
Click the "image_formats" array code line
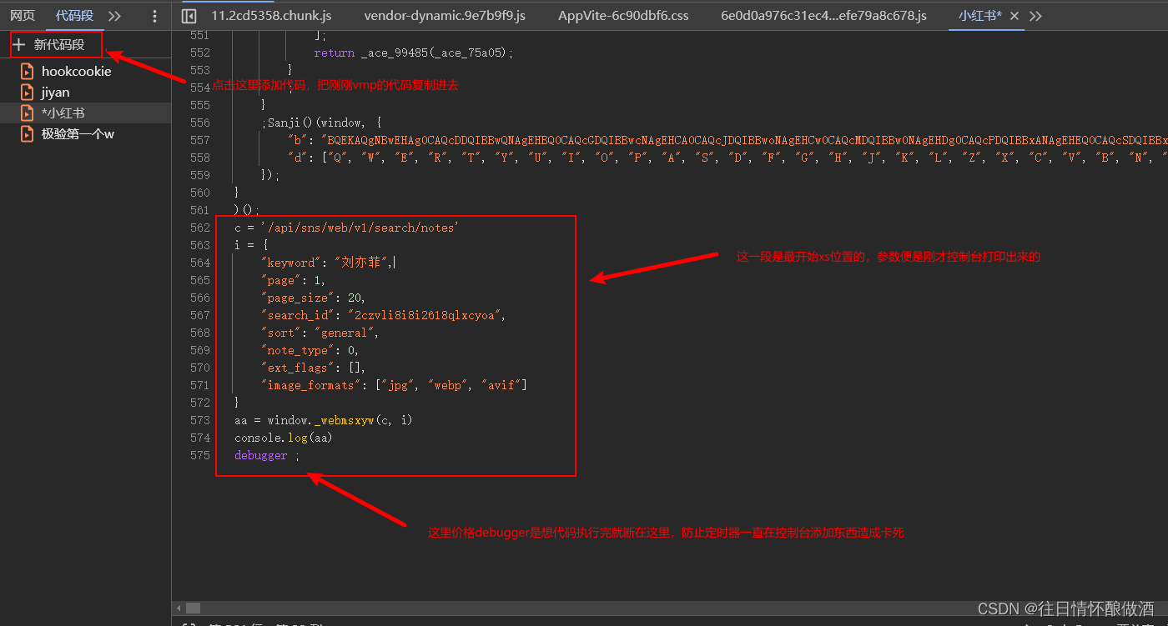coord(394,385)
